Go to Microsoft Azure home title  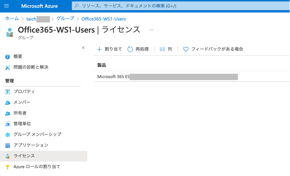pos(40,6)
